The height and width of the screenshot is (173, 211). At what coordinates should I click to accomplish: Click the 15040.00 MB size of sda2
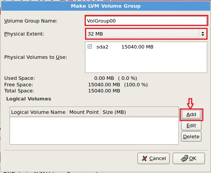tap(137, 47)
